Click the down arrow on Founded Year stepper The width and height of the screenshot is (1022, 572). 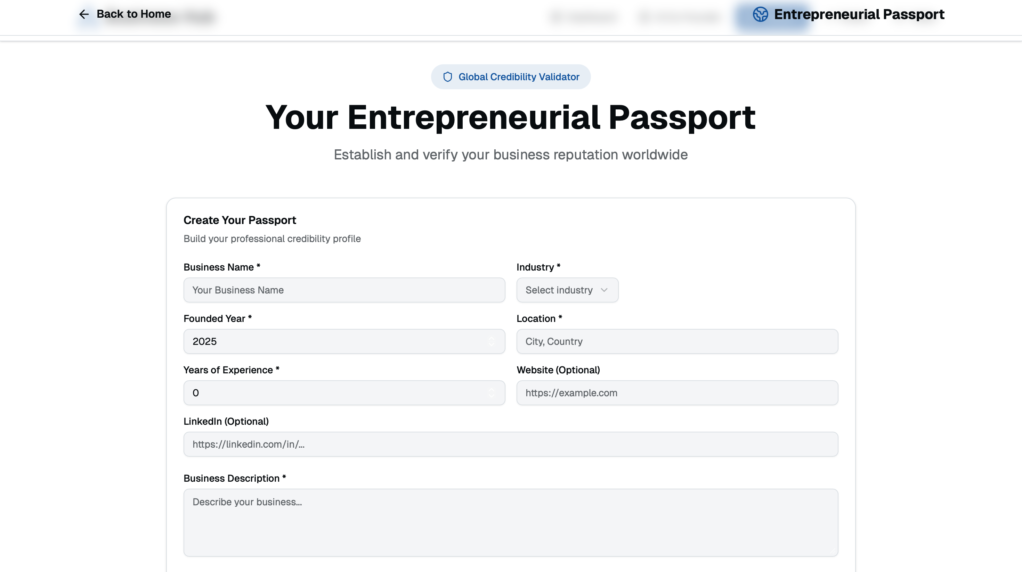[x=492, y=344]
